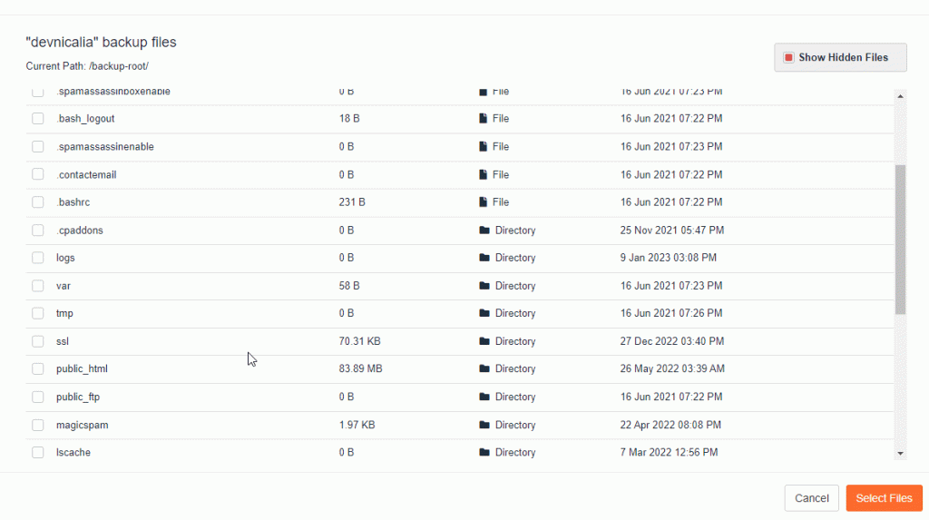Image resolution: width=929 pixels, height=520 pixels.
Task: Click the folder icon in .cpaddons row
Action: pyautogui.click(x=484, y=231)
